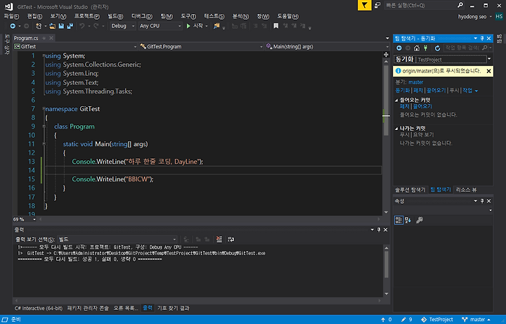Open pending changes pencil in status bar
Viewport: 506px width, 324px height.
(406, 320)
